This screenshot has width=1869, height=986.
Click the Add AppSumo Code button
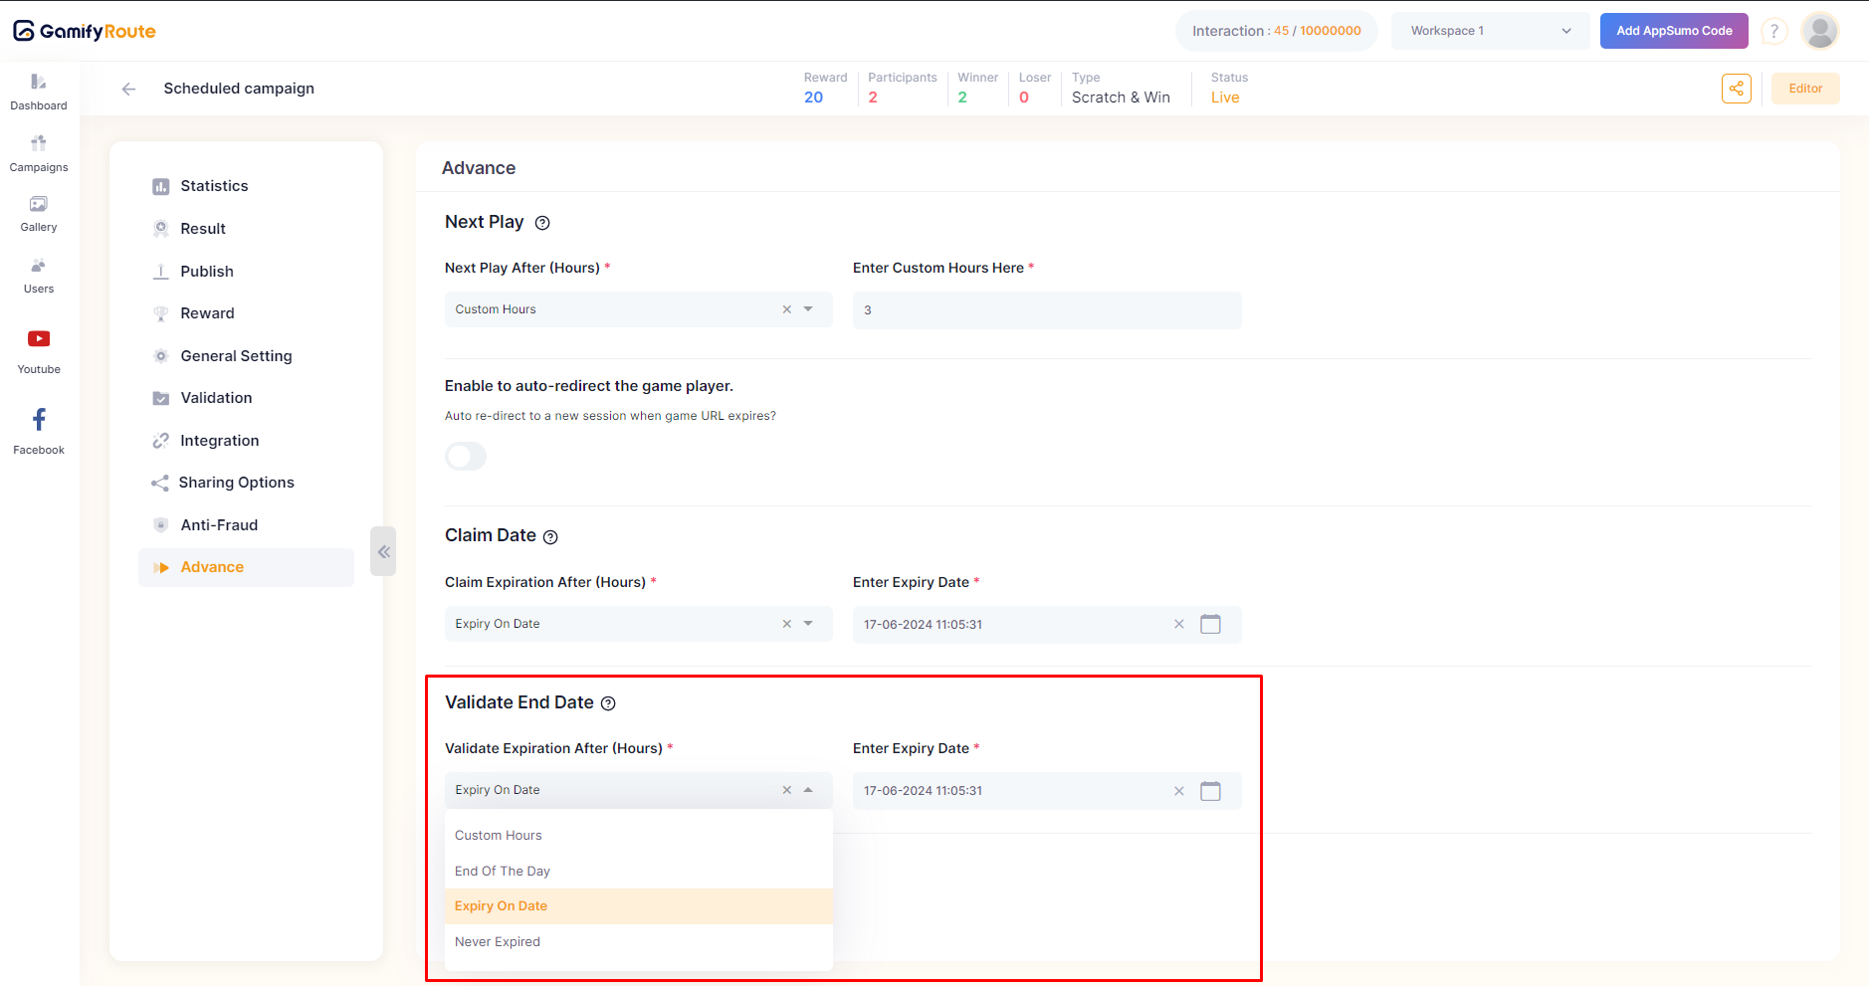pos(1673,31)
